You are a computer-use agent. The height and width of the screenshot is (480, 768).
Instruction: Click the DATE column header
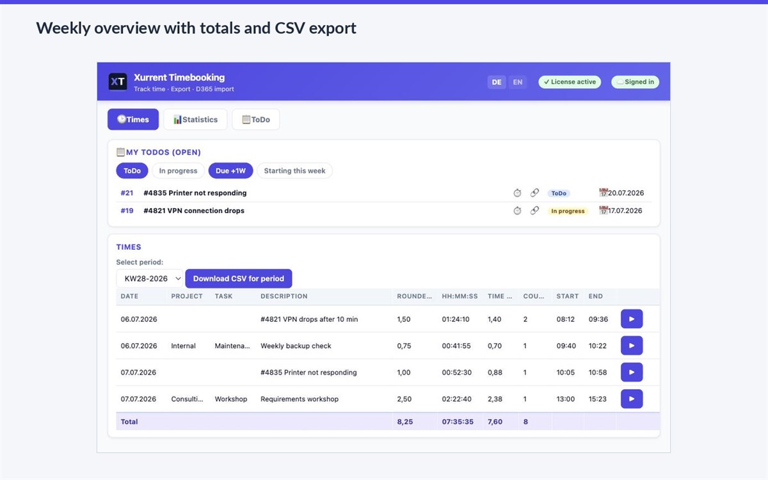coord(129,296)
